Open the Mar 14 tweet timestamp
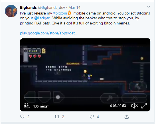Image resolution: width=158 pixels, height=124 pixels. (74, 7)
